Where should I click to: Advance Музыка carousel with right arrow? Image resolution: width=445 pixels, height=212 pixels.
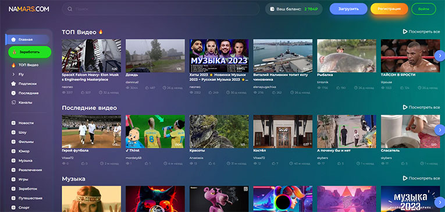[x=440, y=202]
